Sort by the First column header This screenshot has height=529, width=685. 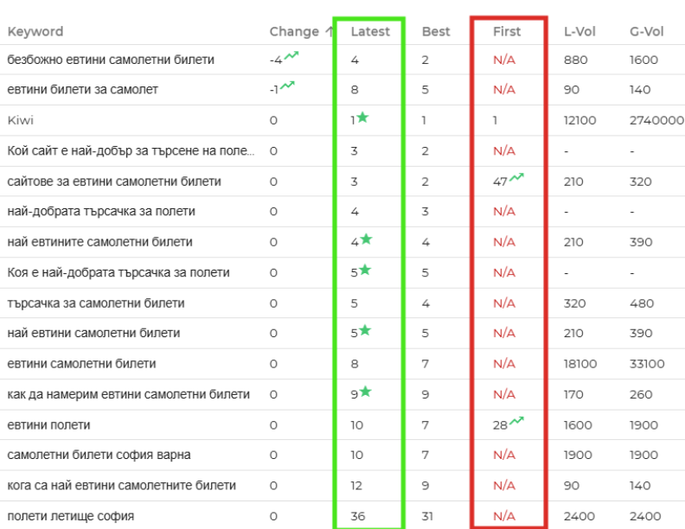coord(507,31)
